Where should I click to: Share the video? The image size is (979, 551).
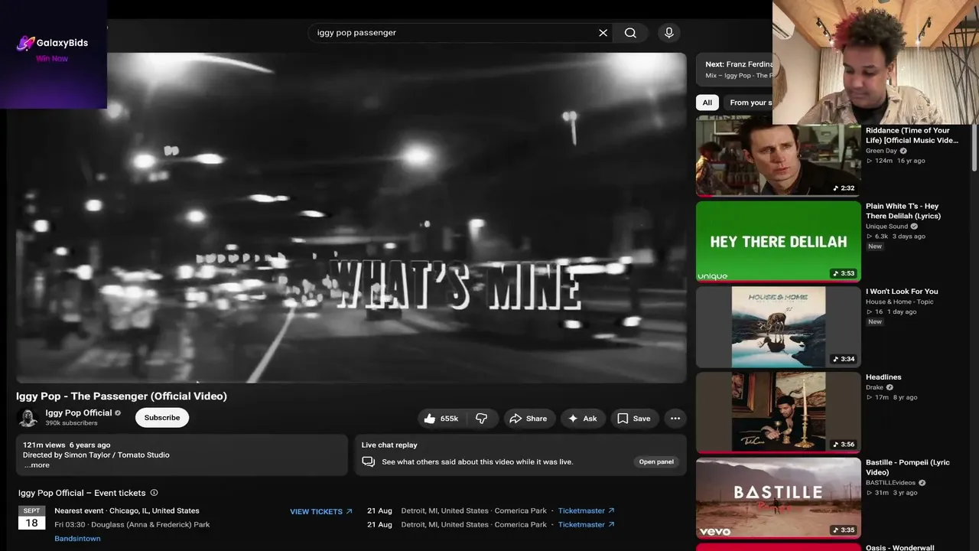[x=529, y=419]
